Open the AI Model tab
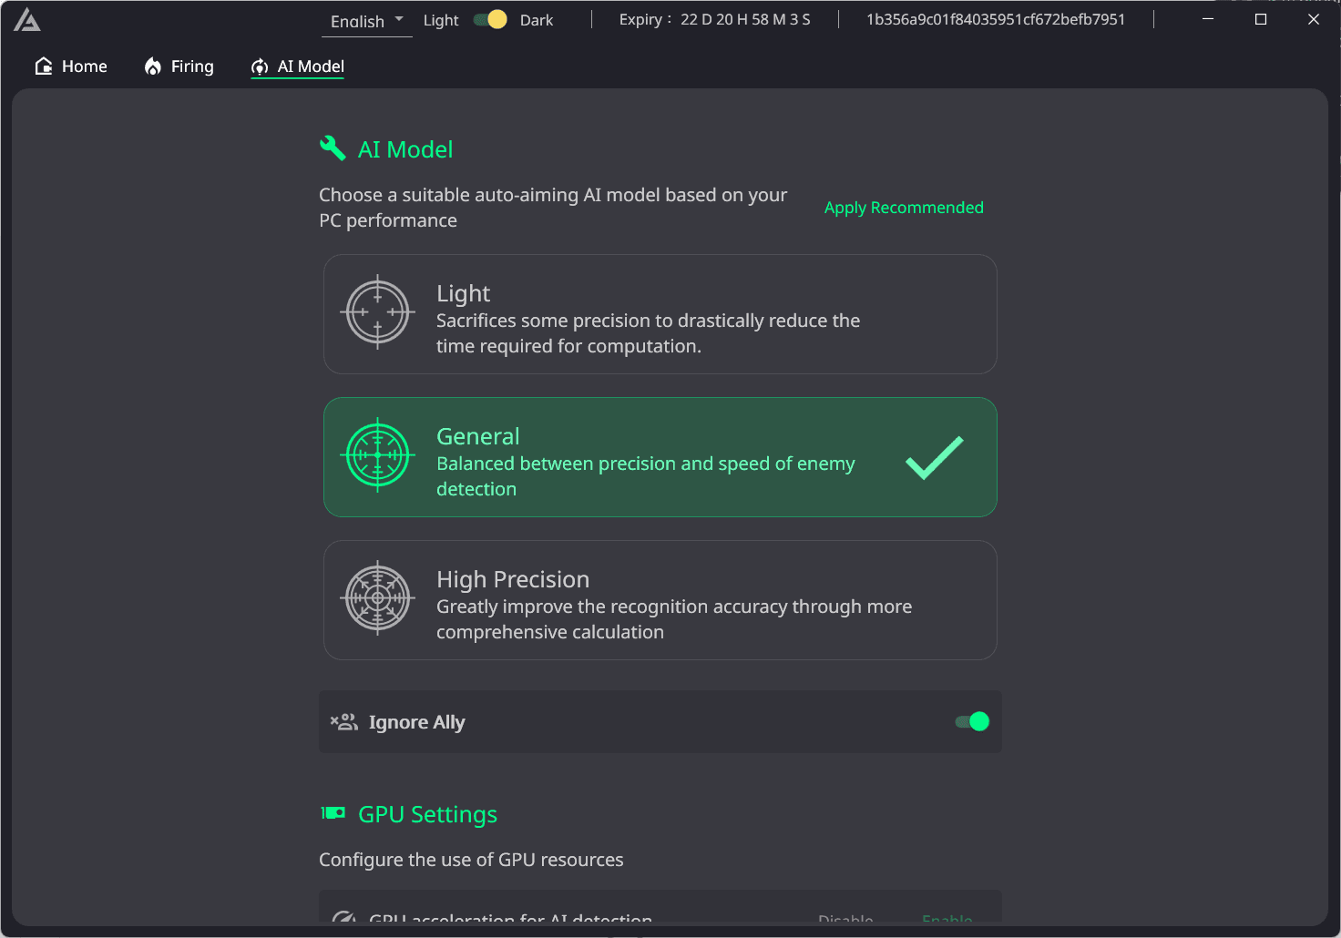The height and width of the screenshot is (938, 1341). [x=298, y=66]
